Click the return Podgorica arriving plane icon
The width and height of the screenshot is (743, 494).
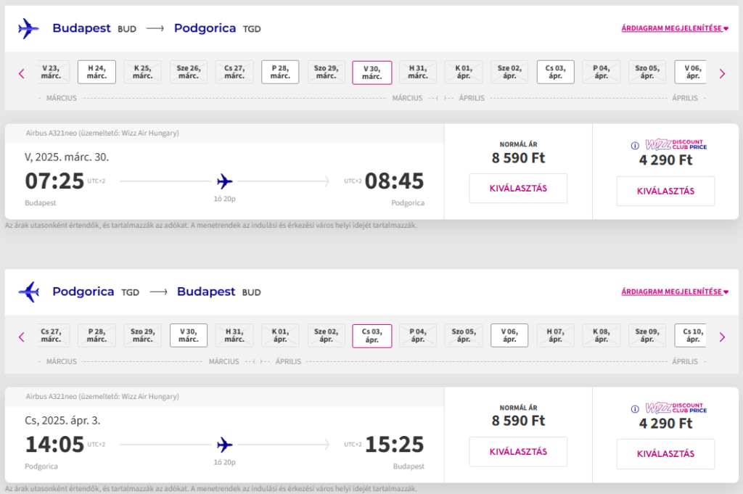[28, 292]
